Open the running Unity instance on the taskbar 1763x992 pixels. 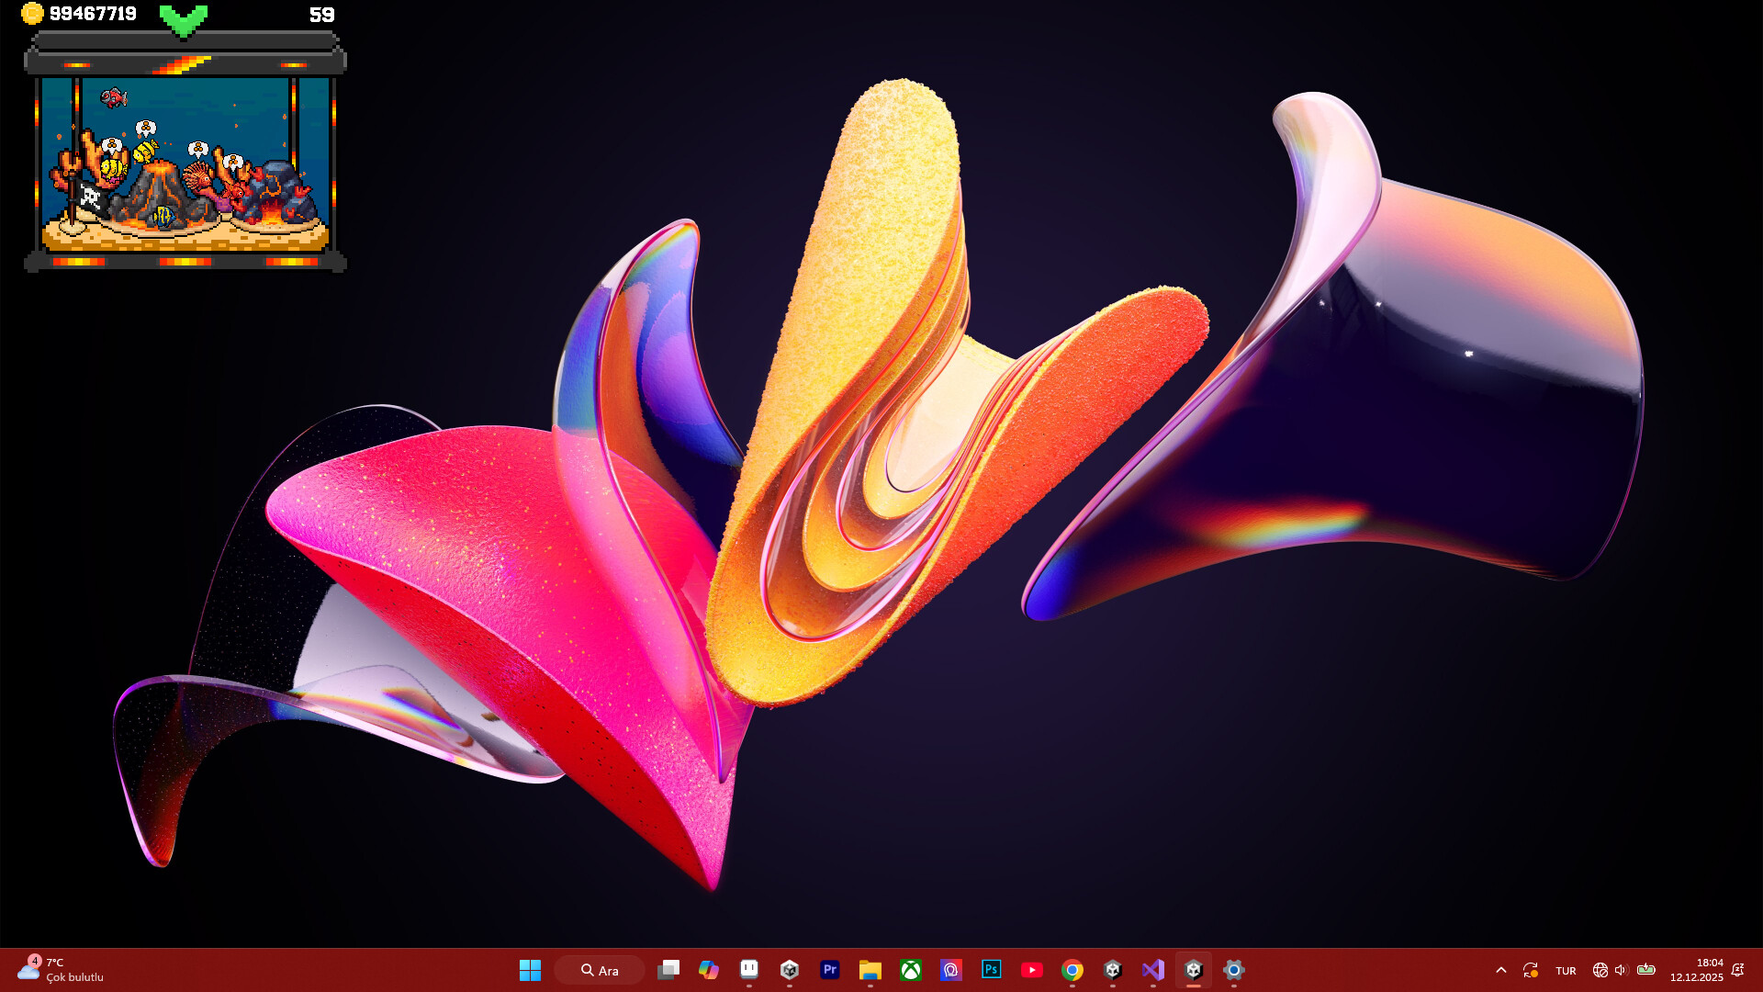click(x=1195, y=970)
